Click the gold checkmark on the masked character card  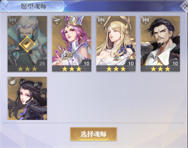point(27,44)
